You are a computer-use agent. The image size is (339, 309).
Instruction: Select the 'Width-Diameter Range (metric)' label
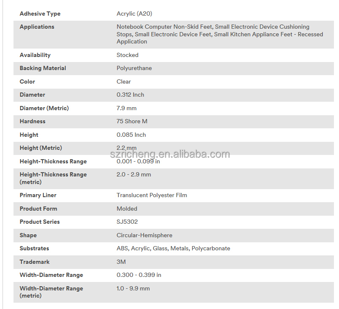click(x=51, y=292)
